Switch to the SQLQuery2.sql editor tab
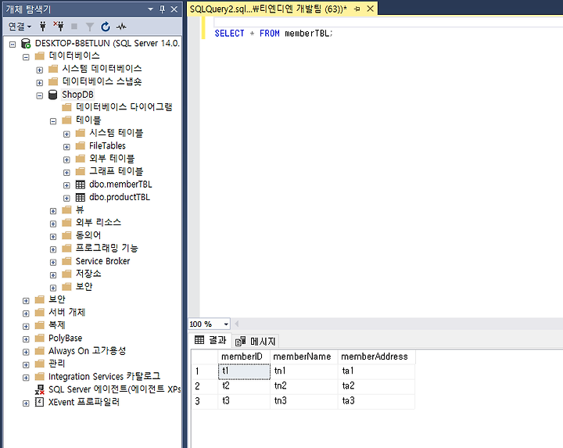This screenshot has height=448, width=563. point(268,9)
